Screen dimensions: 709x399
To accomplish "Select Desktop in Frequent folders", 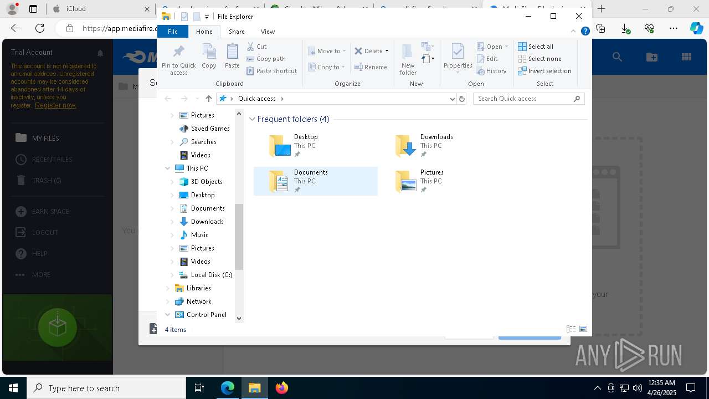I will [x=315, y=145].
